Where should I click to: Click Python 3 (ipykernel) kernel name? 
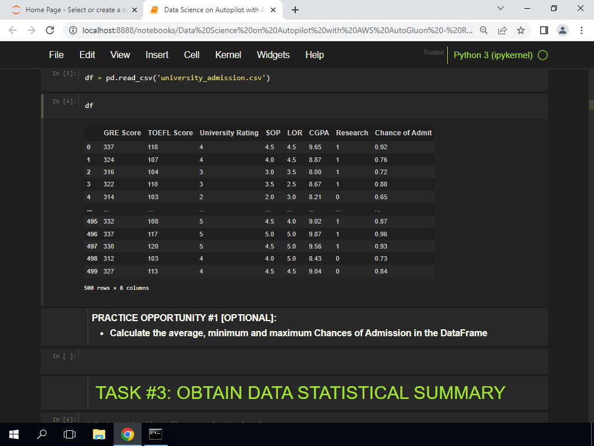coord(493,55)
